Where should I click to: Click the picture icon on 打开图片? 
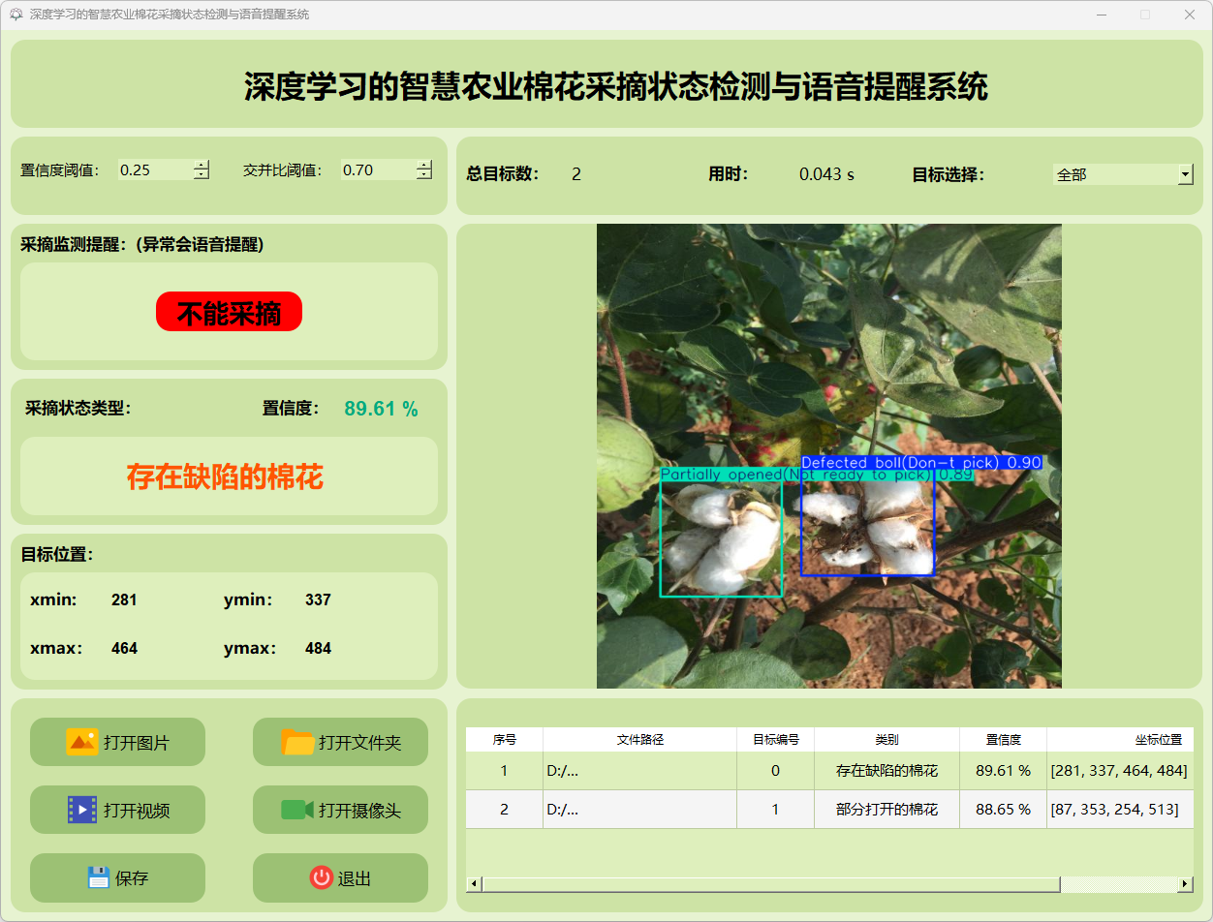(81, 742)
